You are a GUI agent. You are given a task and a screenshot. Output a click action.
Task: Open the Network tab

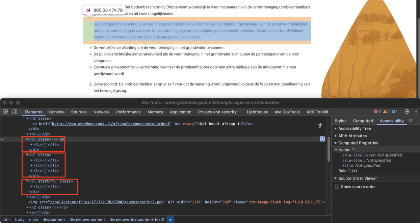101,112
